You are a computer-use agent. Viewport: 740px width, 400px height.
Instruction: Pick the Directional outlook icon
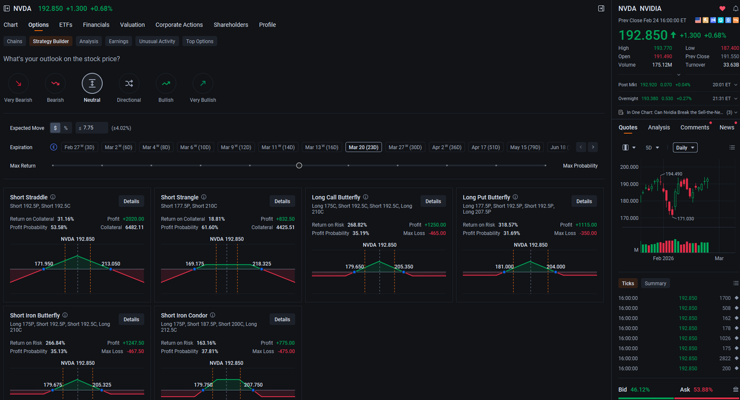coord(129,84)
